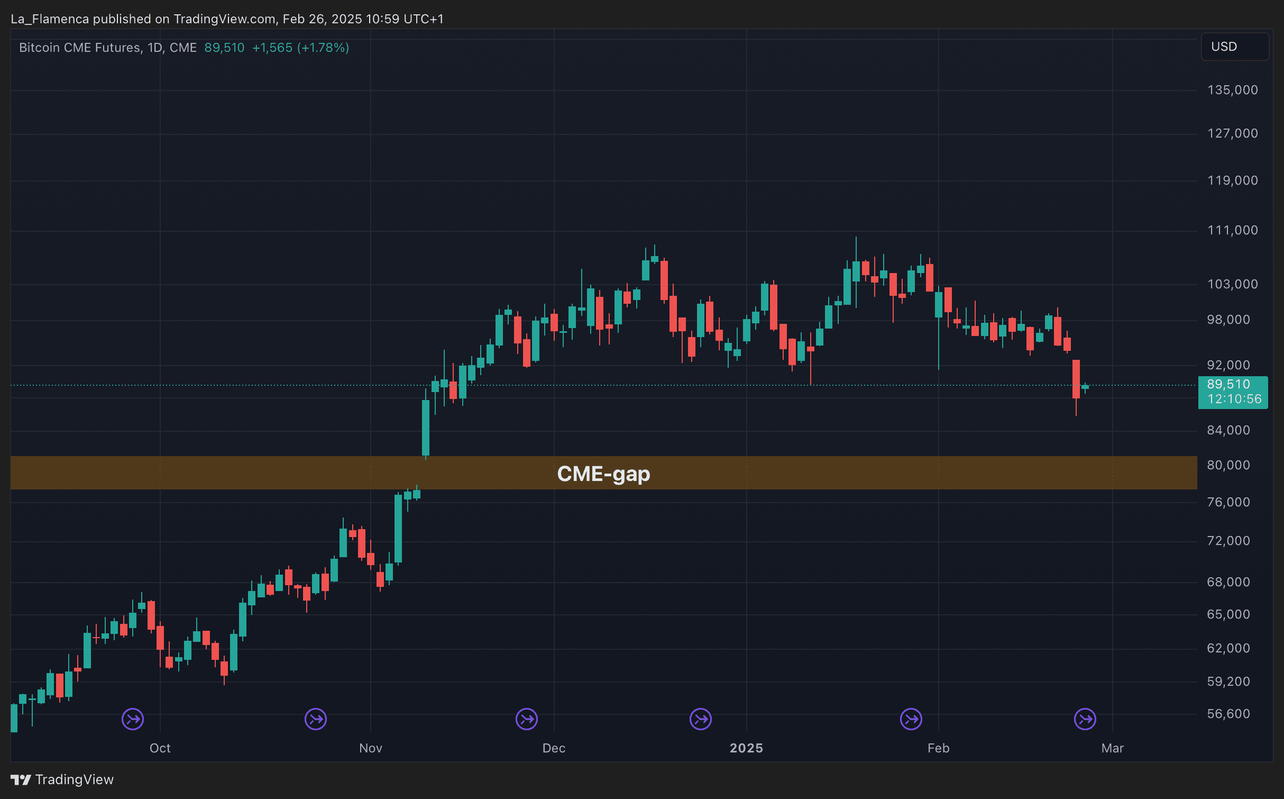
Task: Click the Nov label on time axis
Action: tap(370, 748)
